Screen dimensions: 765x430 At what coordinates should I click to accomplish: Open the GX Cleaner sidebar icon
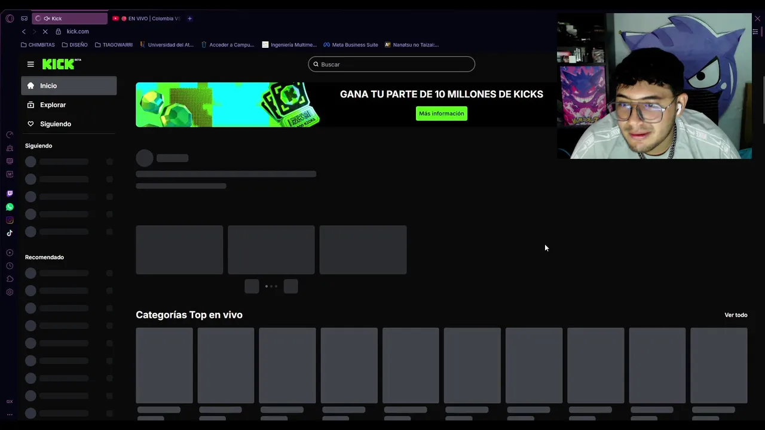[10, 148]
